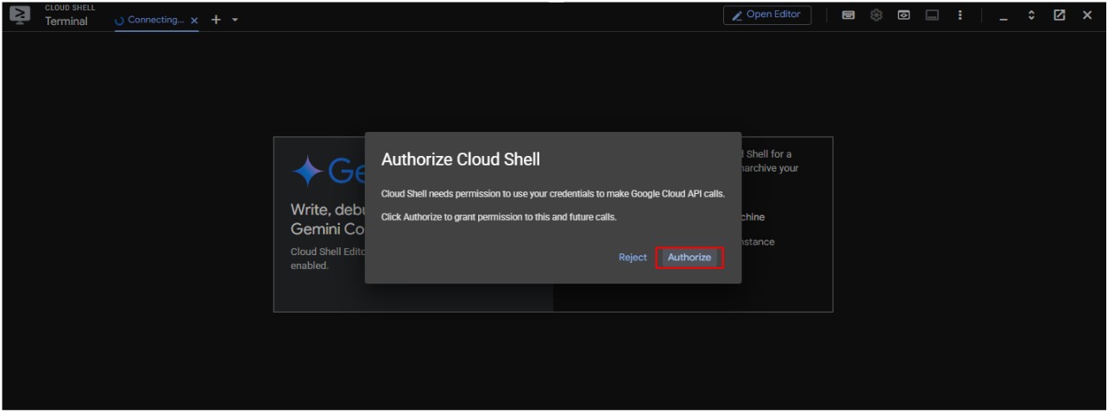Click the Authorize Cloud Shell heading

tap(461, 159)
